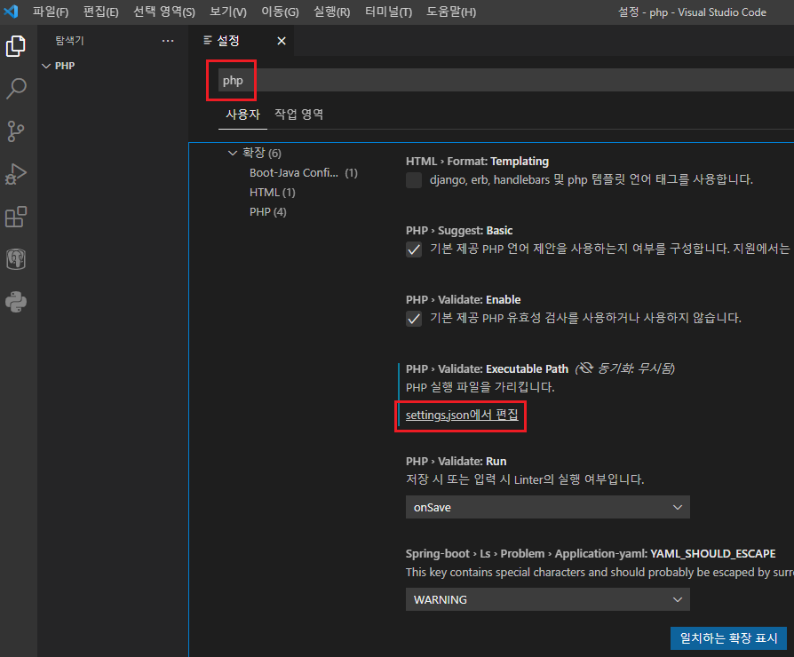This screenshot has height=657, width=794.
Task: Open the YAML_SHOULD_ESCAPE WARNING dropdown
Action: [x=547, y=599]
